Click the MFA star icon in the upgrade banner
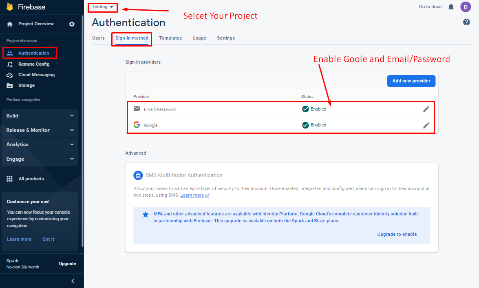 click(146, 215)
